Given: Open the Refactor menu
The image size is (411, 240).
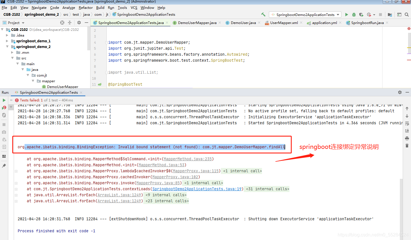Looking at the screenshot, I should click(x=86, y=8).
